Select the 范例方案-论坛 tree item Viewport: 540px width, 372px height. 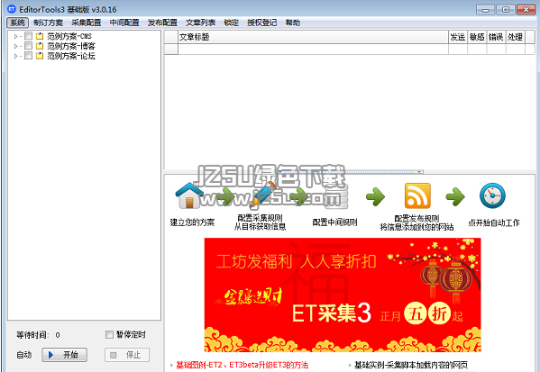click(71, 56)
